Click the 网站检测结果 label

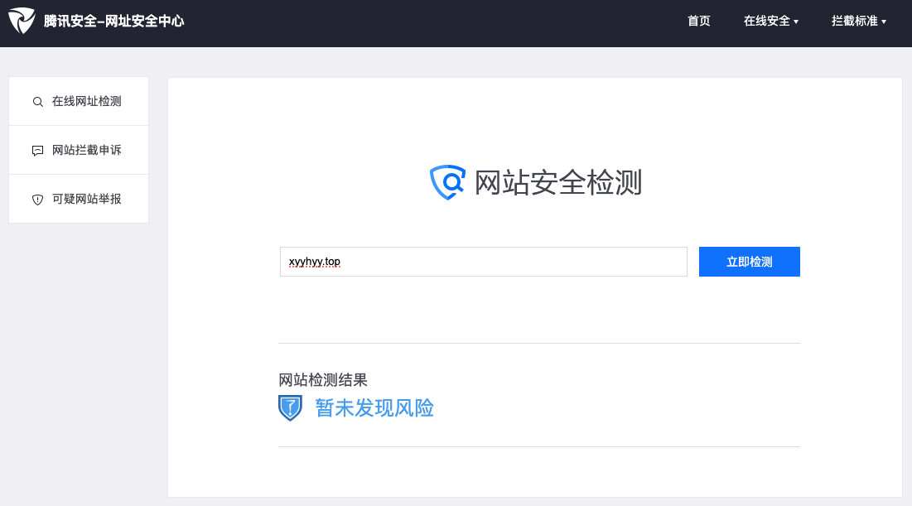point(323,380)
